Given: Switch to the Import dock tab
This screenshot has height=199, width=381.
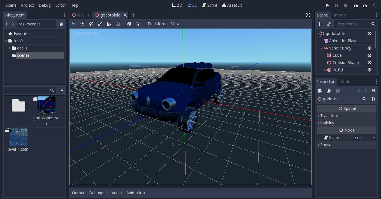Looking at the screenshot, I should pos(340,15).
